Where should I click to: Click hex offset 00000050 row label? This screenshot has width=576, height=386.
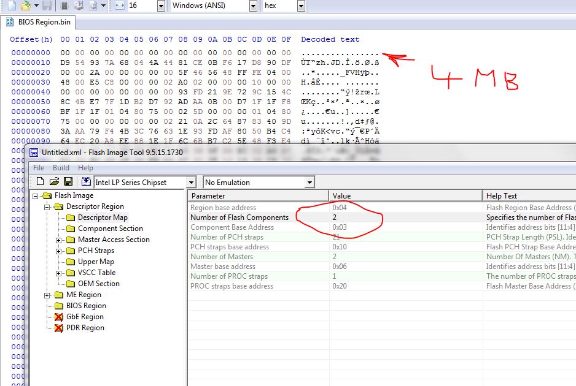tap(31, 102)
